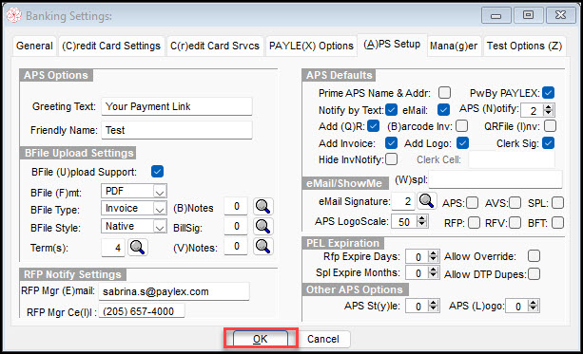Open the (V)Notes lookup magnifier

pyautogui.click(x=263, y=246)
